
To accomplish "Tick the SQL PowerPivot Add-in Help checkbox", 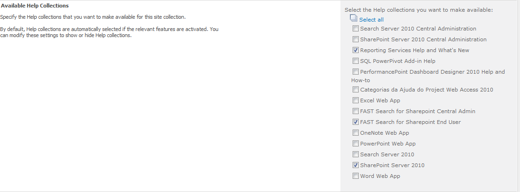I will [x=355, y=61].
